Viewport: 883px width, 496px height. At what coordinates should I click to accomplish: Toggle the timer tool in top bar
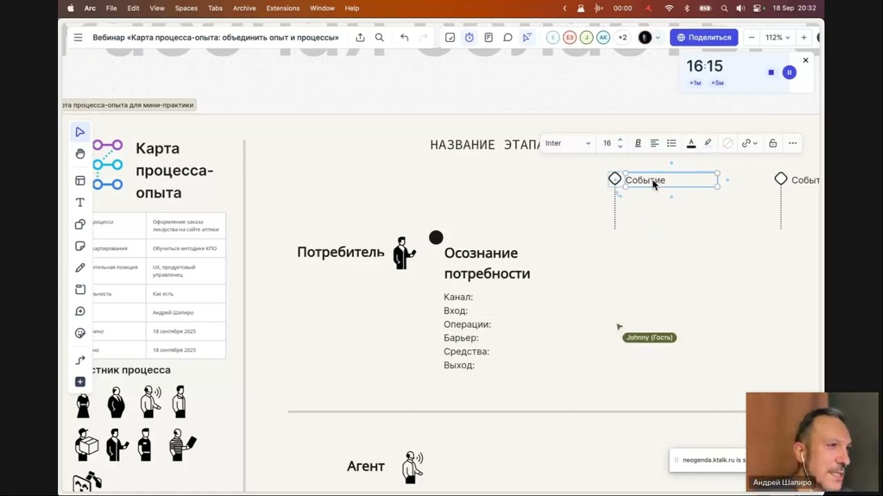point(469,37)
